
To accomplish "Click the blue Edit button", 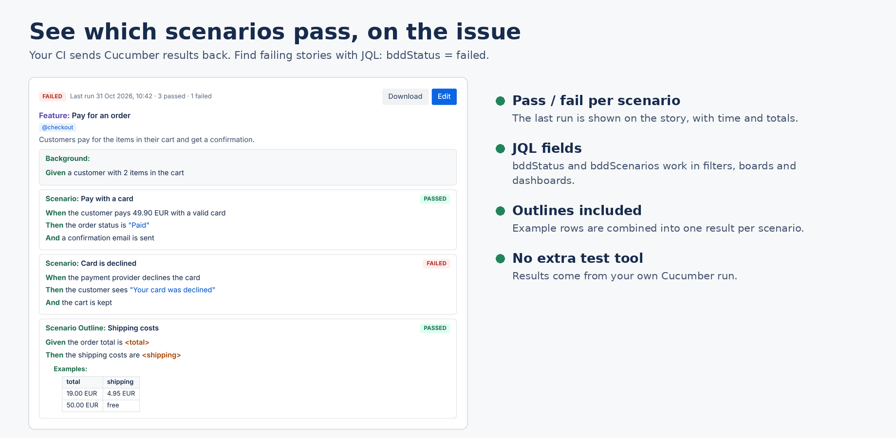I will click(444, 96).
